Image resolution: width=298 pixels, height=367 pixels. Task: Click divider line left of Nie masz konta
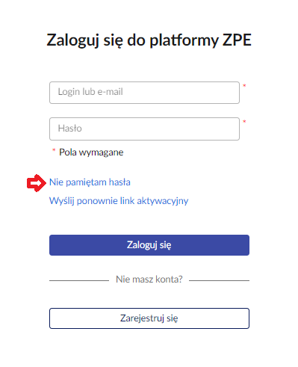click(x=79, y=280)
